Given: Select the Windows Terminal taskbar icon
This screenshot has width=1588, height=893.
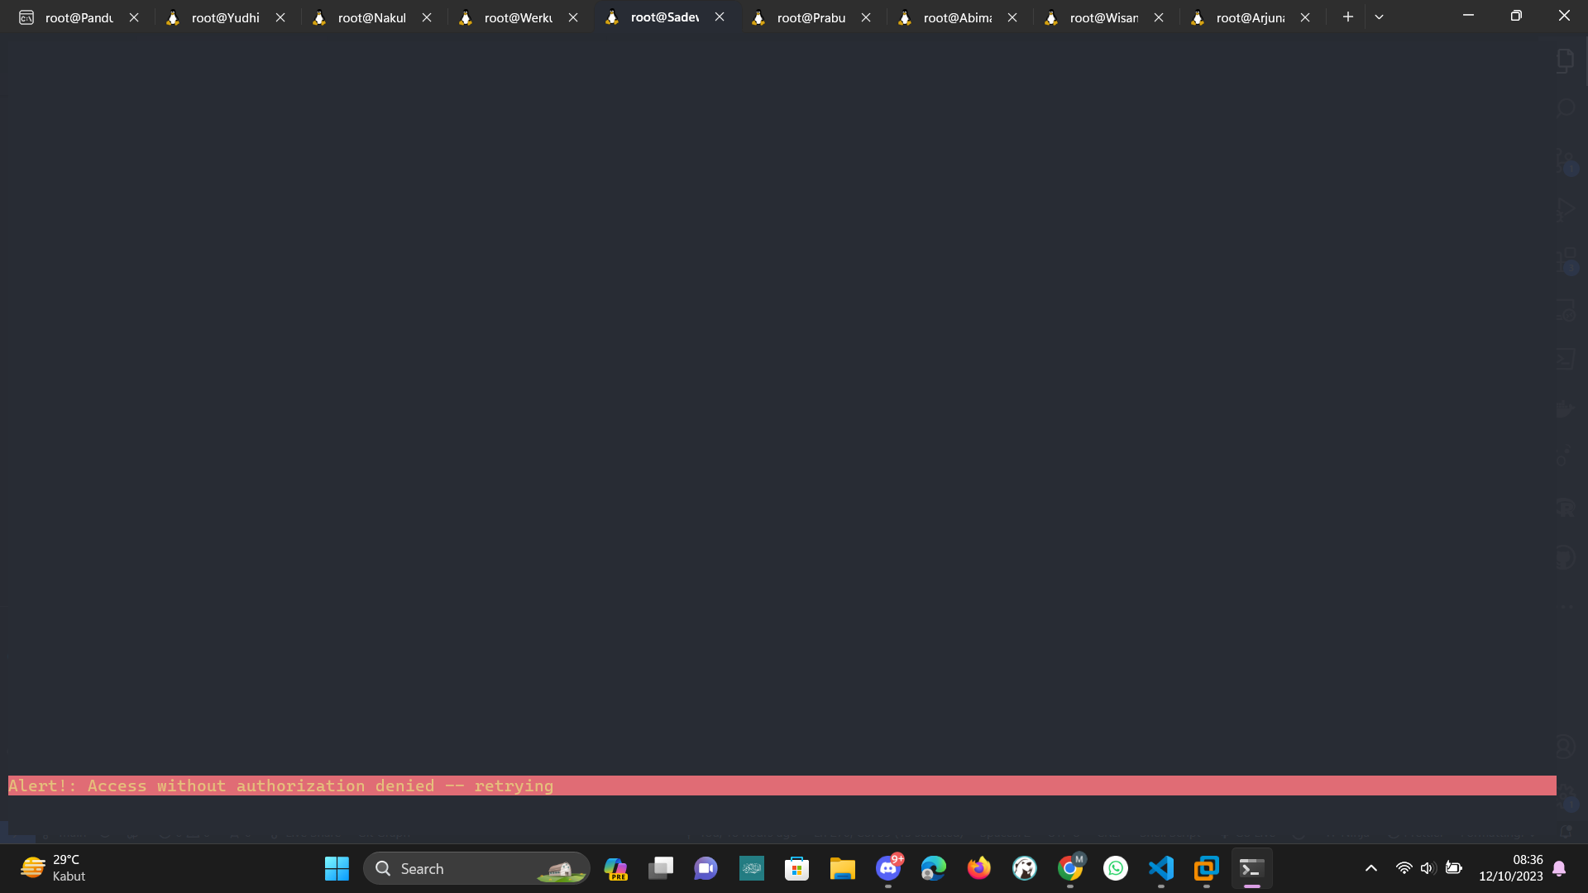Looking at the screenshot, I should coord(1251,868).
